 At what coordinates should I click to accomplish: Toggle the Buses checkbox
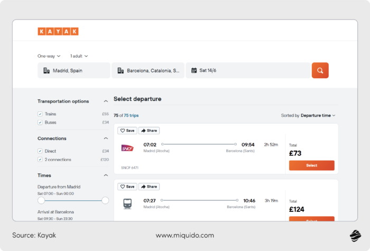[40, 123]
